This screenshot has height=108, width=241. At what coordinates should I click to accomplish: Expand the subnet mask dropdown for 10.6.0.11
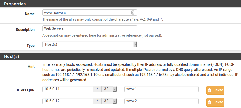tap(109, 89)
